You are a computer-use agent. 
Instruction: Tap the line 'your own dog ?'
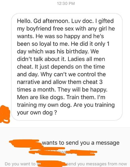point(37,113)
